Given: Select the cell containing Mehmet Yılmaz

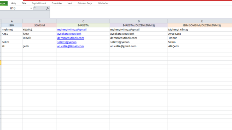Looking at the screenshot, I should tap(200, 30).
